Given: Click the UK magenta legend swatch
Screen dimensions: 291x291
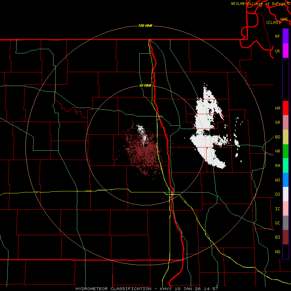Looking at the screenshot, I should (286, 51).
